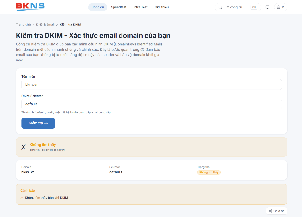Click the Không tìm thấy bản ghi DKIM warning
302x217 pixels.
pos(47,198)
